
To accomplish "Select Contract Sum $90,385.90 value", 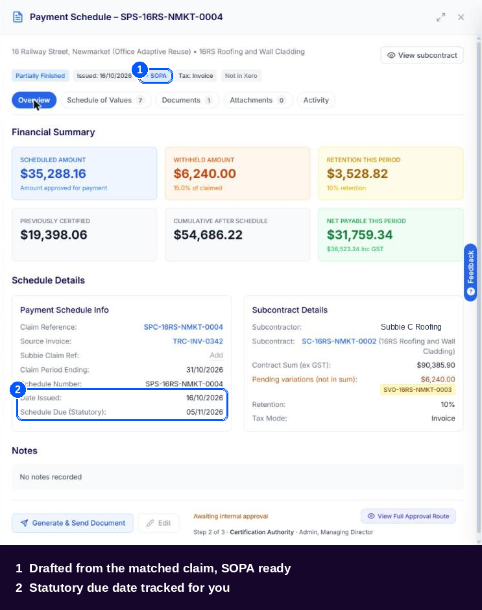I will (436, 365).
